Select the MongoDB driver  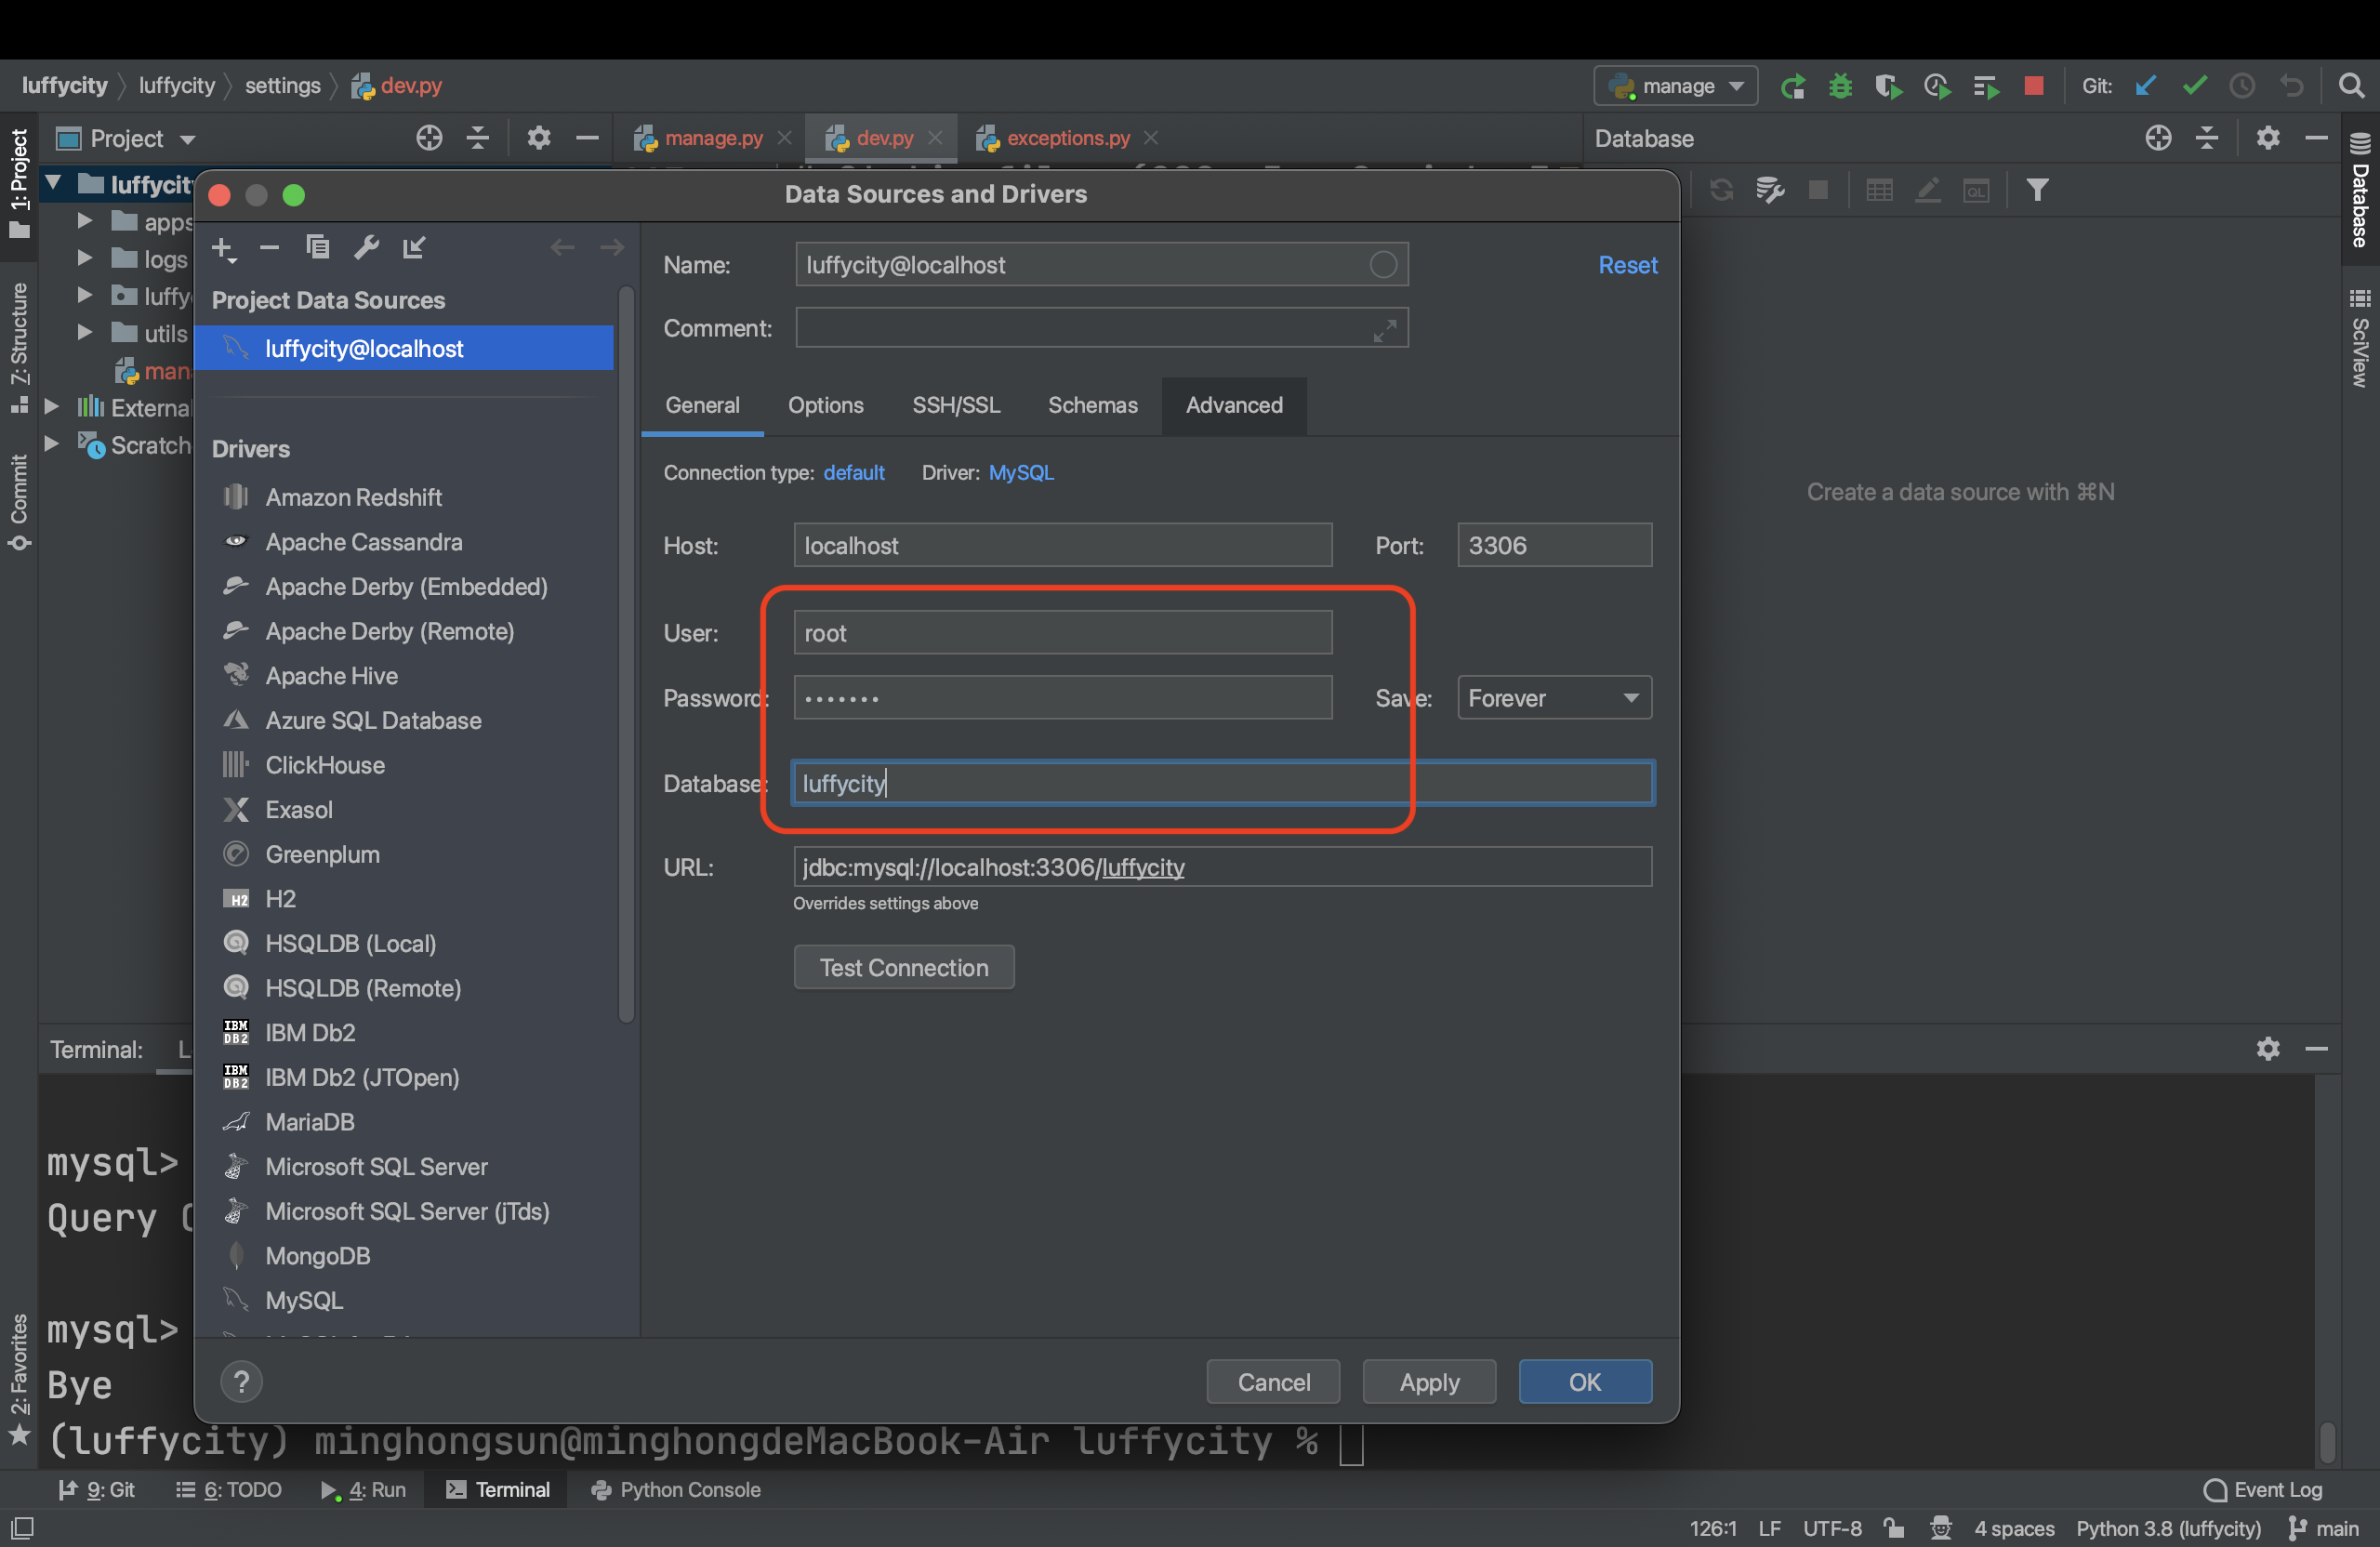click(317, 1255)
